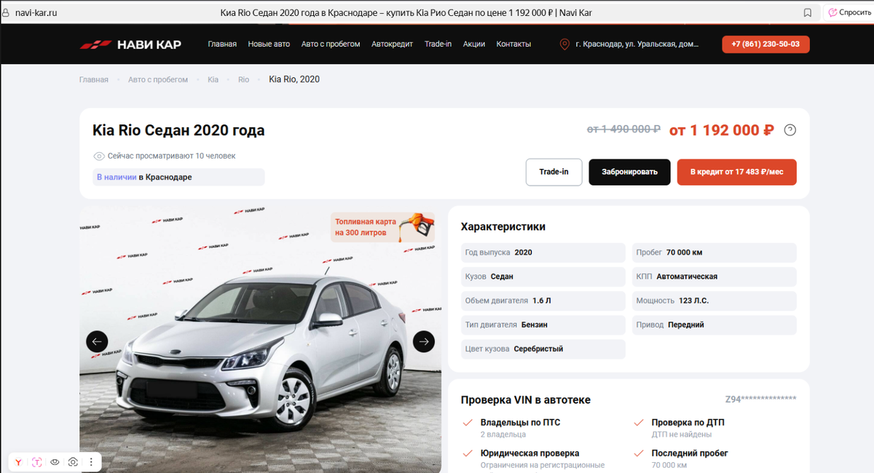Screen dimensions: 874x473
Task: Open the Новые авто menu item
Action: click(269, 44)
